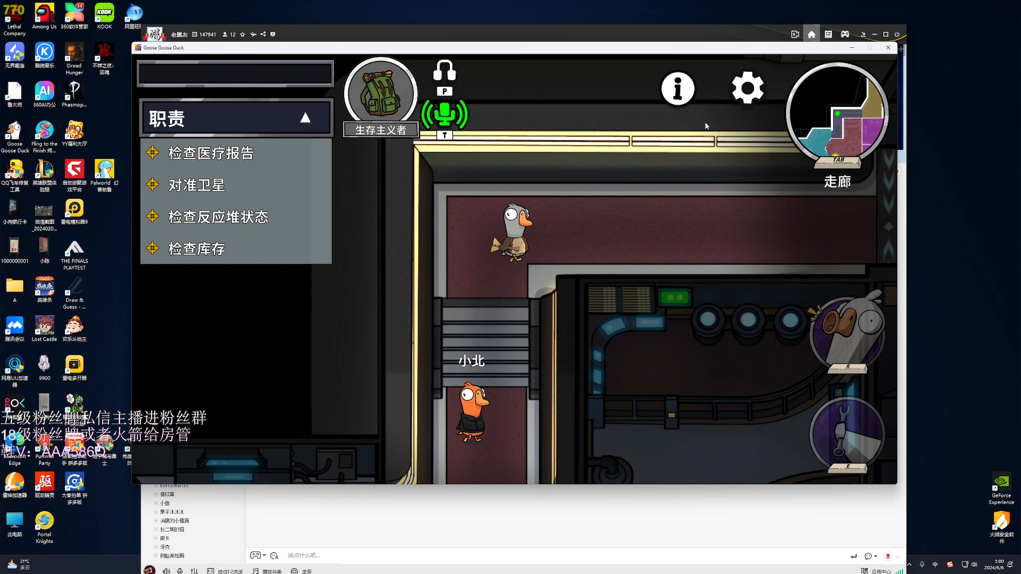Open Portal Knights desktop shortcut
This screenshot has height=574, width=1021.
pyautogui.click(x=44, y=527)
